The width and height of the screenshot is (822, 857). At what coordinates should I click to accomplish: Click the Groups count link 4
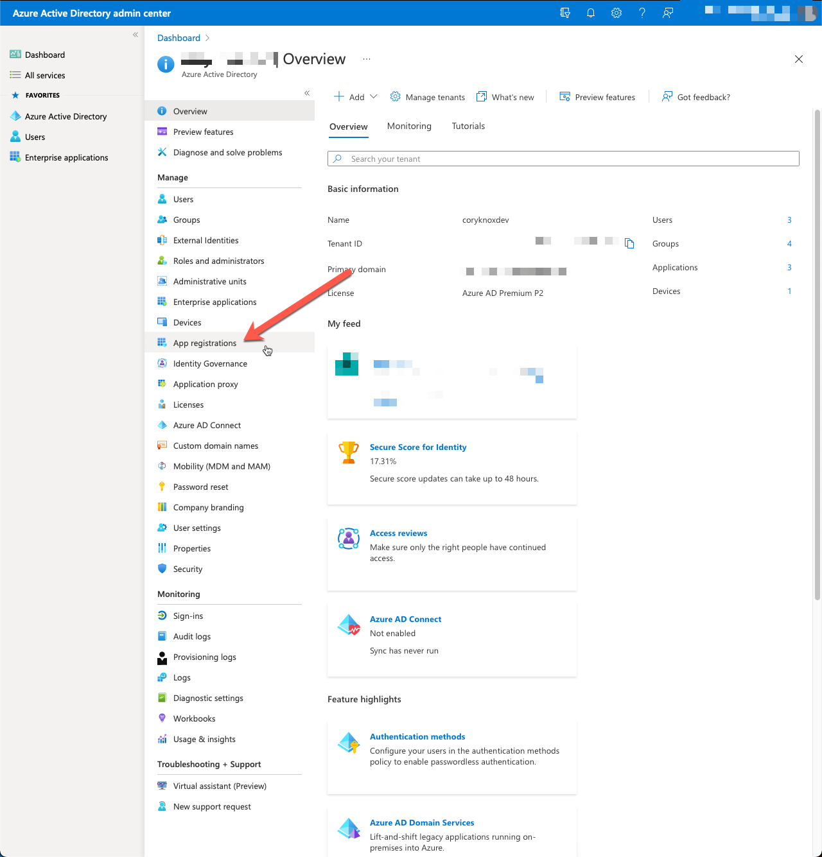coord(789,244)
